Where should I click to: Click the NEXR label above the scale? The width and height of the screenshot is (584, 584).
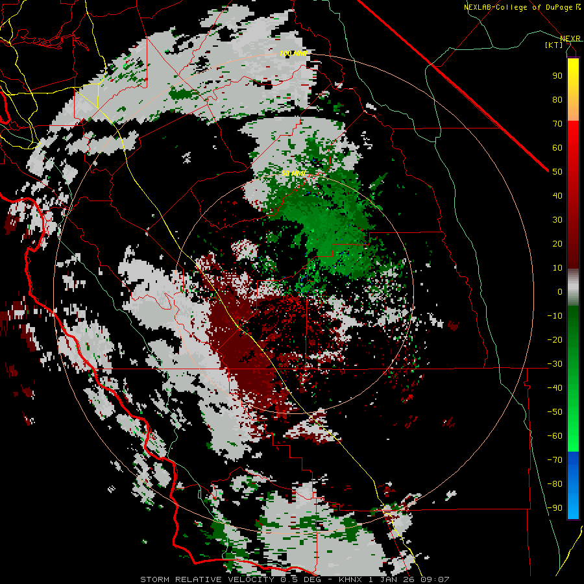click(x=570, y=39)
